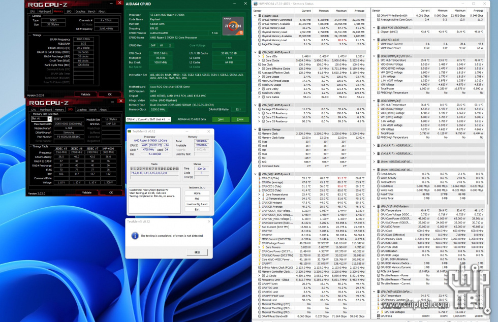Viewport: 498px width, 322px height.
Task: Switch to the Memory tab in the SPD CPU-Z window
Action: (x=59, y=110)
